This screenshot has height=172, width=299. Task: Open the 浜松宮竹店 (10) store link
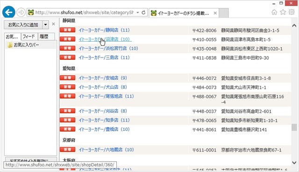pos(108,49)
